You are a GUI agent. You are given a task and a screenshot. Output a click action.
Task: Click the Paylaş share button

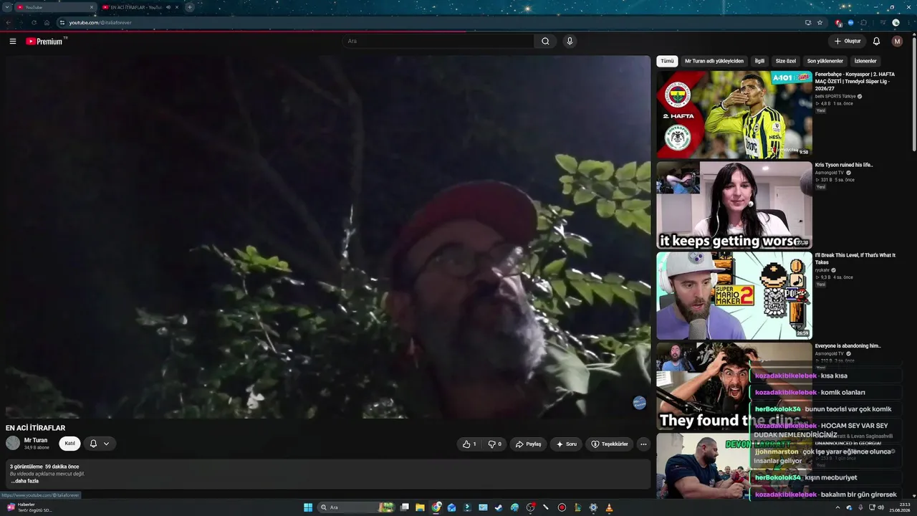pos(529,444)
